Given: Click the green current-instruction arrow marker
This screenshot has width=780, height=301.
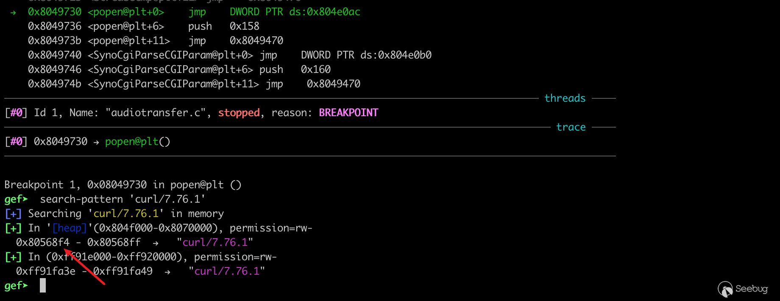Looking at the screenshot, I should click(x=13, y=12).
